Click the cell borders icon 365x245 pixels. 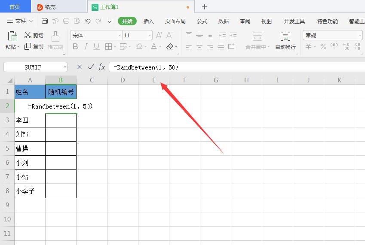(x=108, y=46)
